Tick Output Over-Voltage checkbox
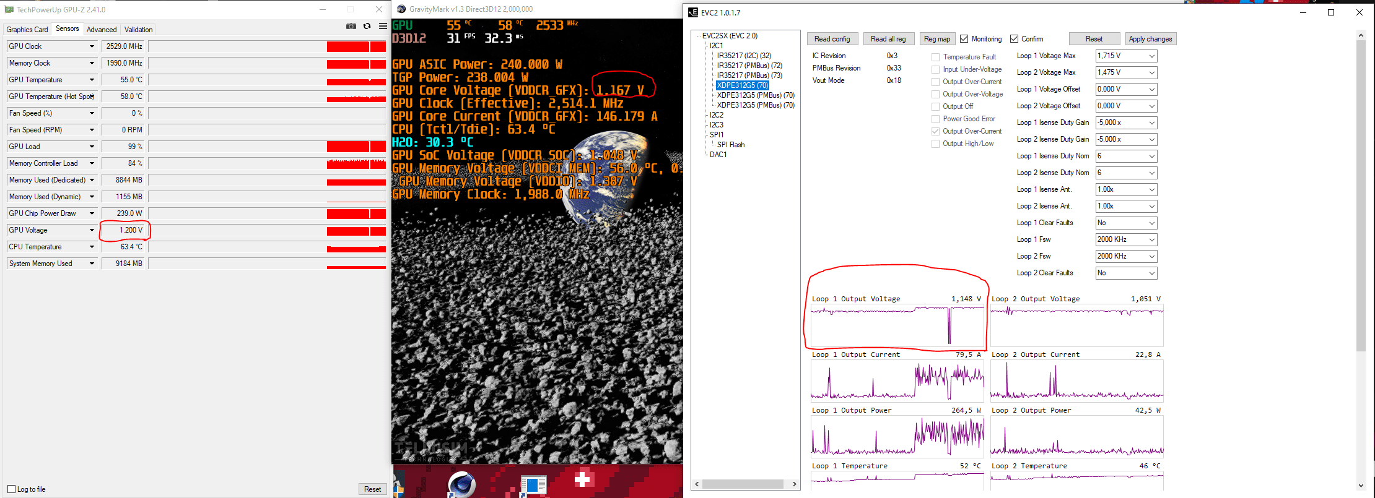1375x498 pixels. point(935,95)
